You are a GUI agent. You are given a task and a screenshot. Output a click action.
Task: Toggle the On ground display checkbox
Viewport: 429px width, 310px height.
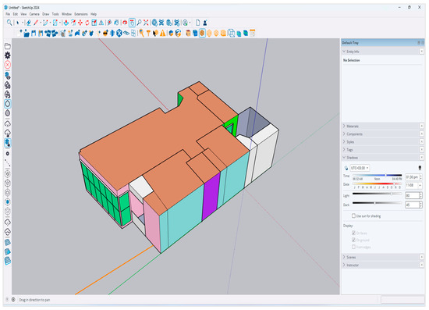coord(353,240)
